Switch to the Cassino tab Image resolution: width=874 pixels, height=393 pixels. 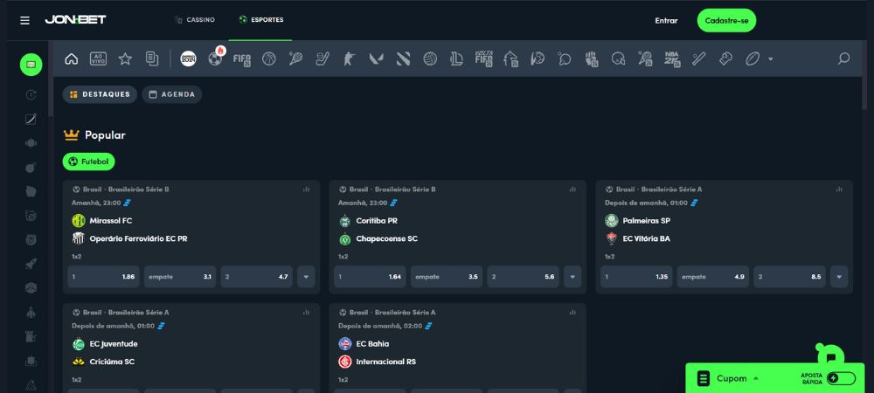pos(194,19)
